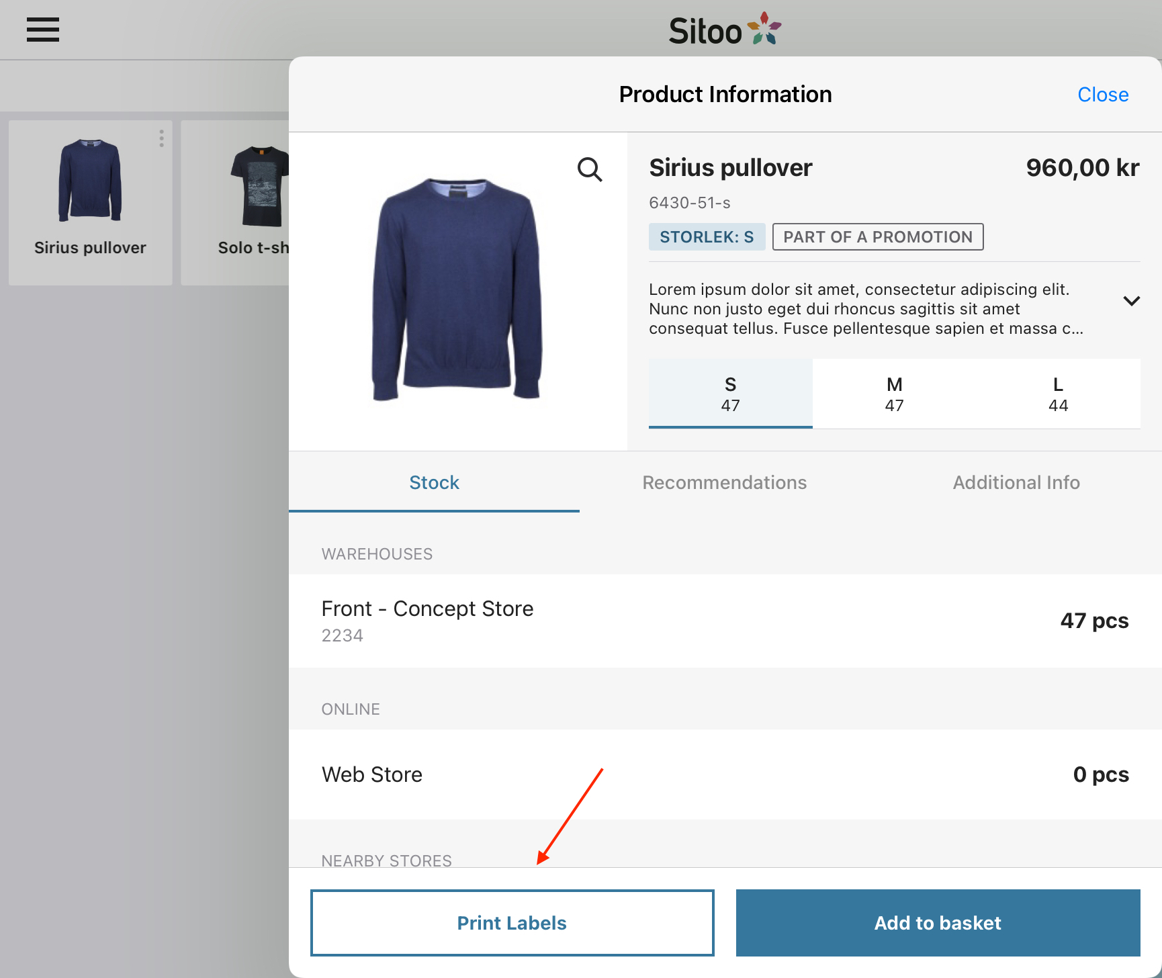Switch to the Stock tab
Screen dimensions: 1162x978
(434, 482)
